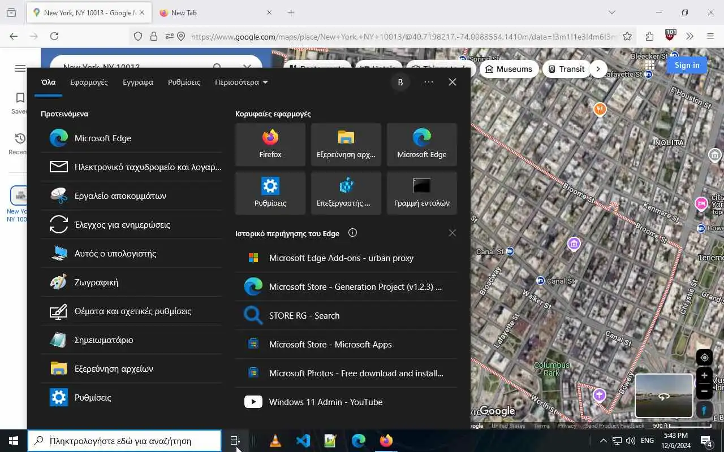Dismiss Edge browsing history section

point(452,233)
